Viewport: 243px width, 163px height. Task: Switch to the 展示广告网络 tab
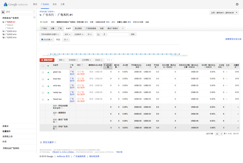113,28
